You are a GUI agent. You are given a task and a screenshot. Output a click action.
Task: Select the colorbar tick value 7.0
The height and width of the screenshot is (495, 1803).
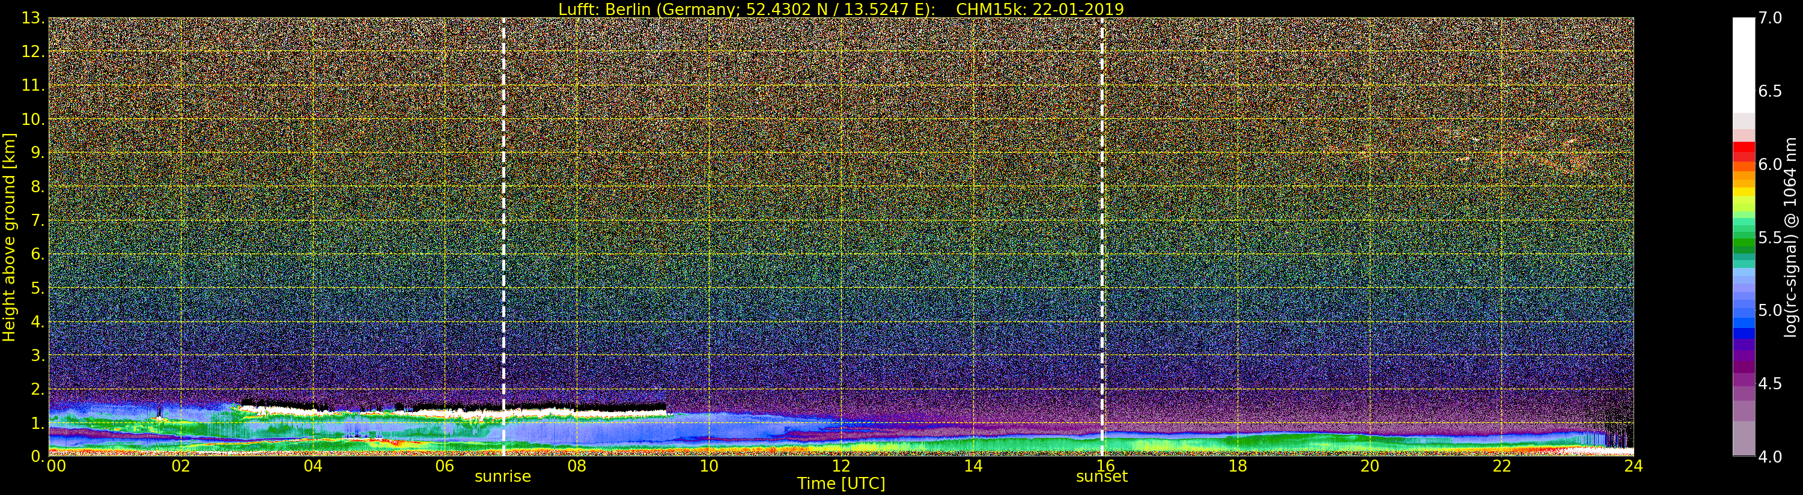coord(1770,18)
